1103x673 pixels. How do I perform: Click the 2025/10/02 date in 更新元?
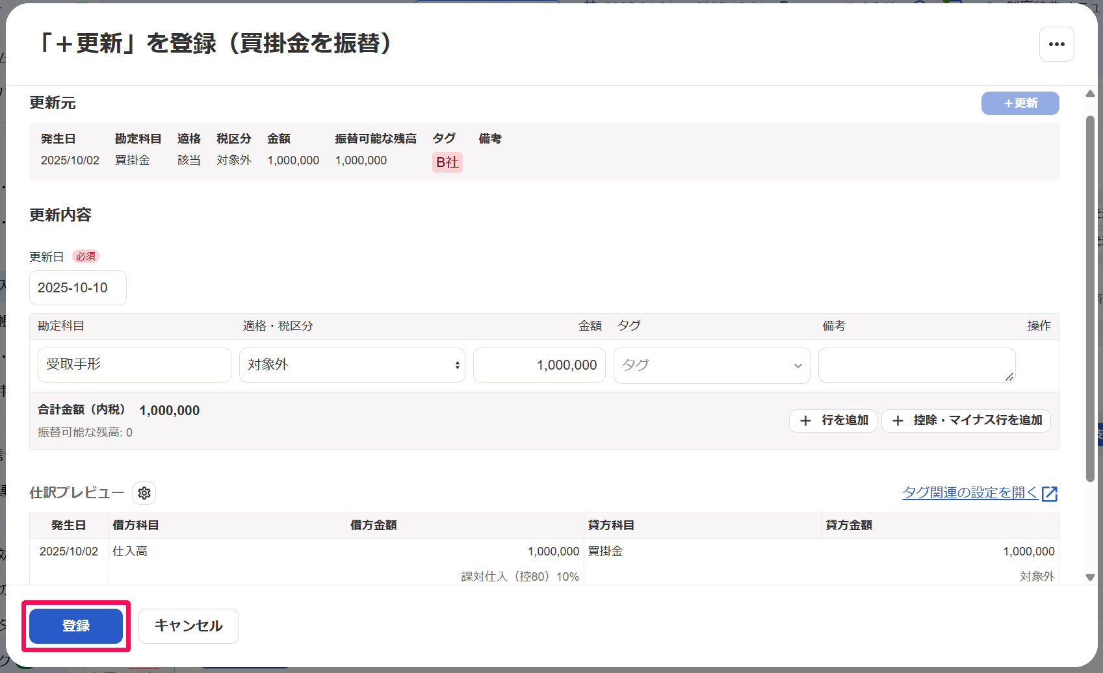tap(70, 160)
